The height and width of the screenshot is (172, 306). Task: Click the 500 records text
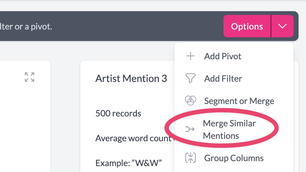[118, 113]
